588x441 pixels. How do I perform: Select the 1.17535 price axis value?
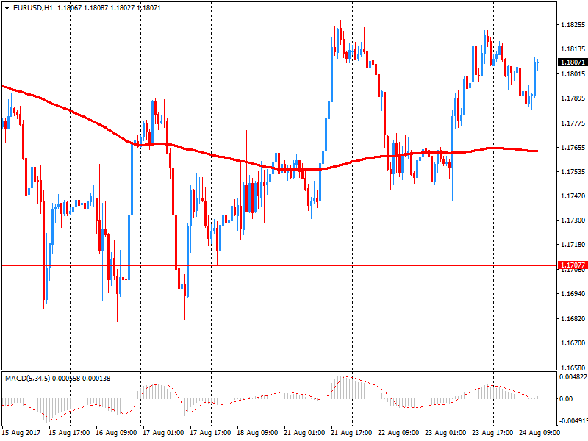click(573, 172)
